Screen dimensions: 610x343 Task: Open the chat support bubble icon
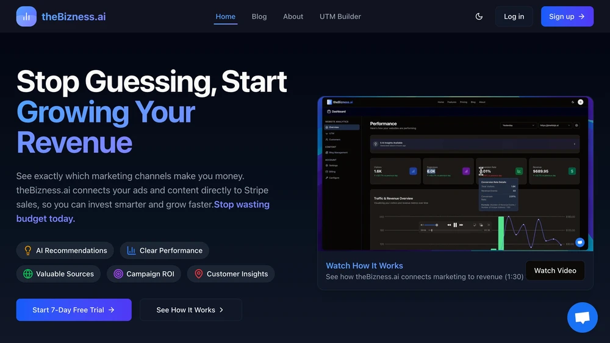pyautogui.click(x=582, y=317)
